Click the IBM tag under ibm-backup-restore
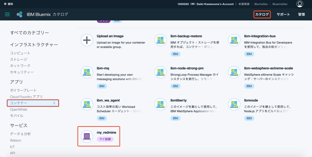312x157 pixels. point(175,54)
